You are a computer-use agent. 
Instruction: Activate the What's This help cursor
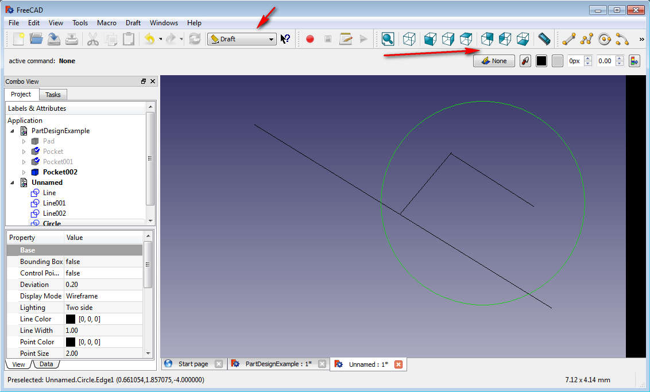[x=285, y=39]
